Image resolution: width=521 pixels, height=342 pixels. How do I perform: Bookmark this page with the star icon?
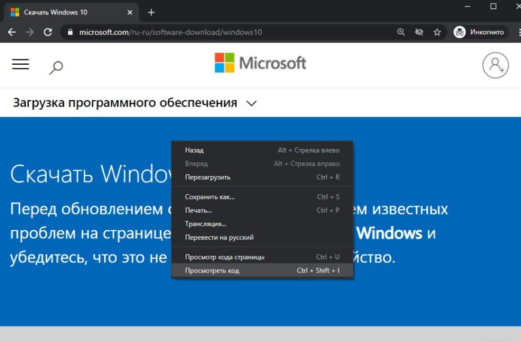coord(437,32)
